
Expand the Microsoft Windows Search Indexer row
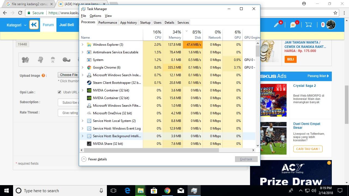click(x=83, y=75)
